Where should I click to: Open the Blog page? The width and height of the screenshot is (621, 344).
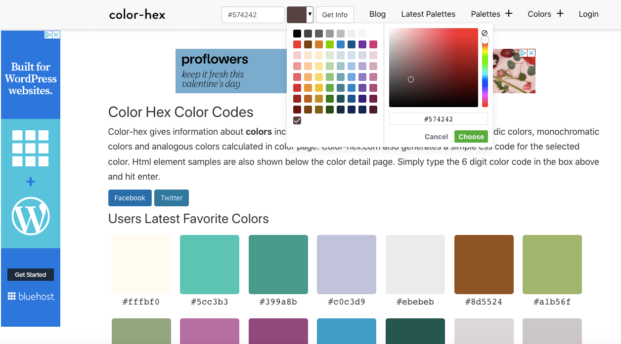tap(377, 14)
